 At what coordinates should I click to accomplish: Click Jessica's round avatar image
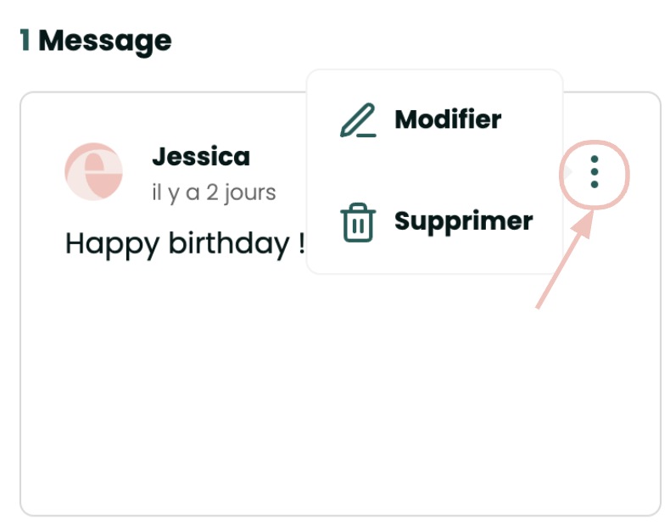point(94,171)
